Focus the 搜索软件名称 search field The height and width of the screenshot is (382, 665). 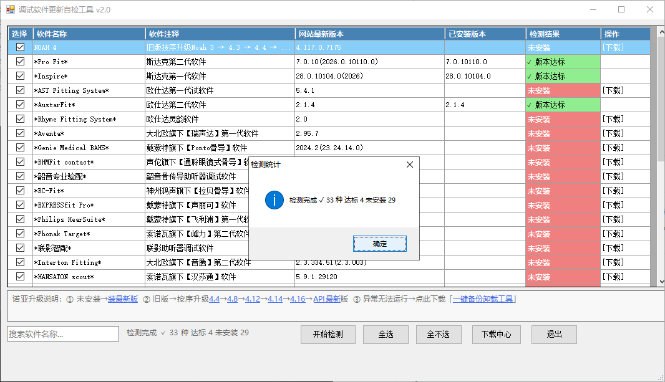tap(63, 334)
